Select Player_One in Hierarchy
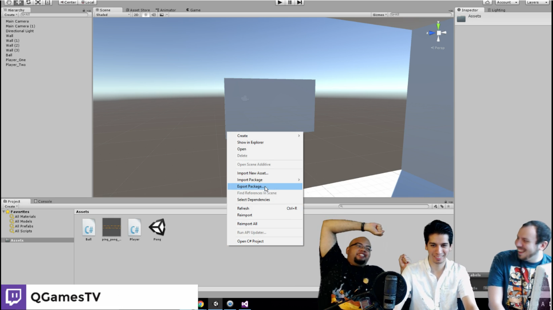The width and height of the screenshot is (553, 310). click(x=16, y=60)
